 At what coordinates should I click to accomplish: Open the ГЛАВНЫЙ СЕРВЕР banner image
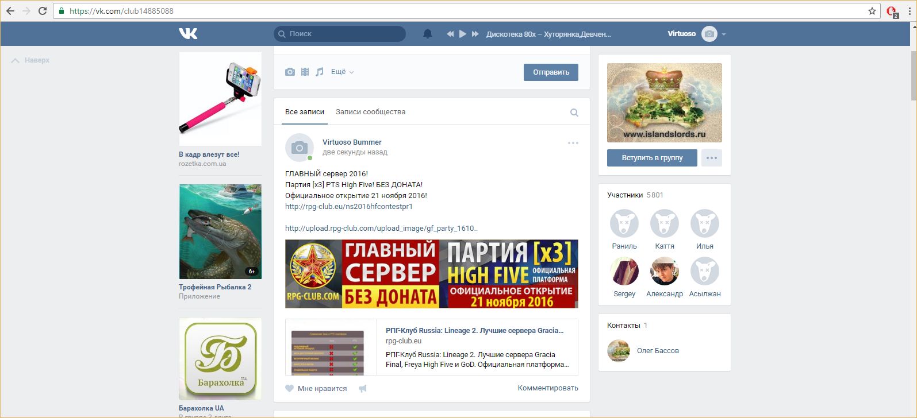(x=432, y=274)
